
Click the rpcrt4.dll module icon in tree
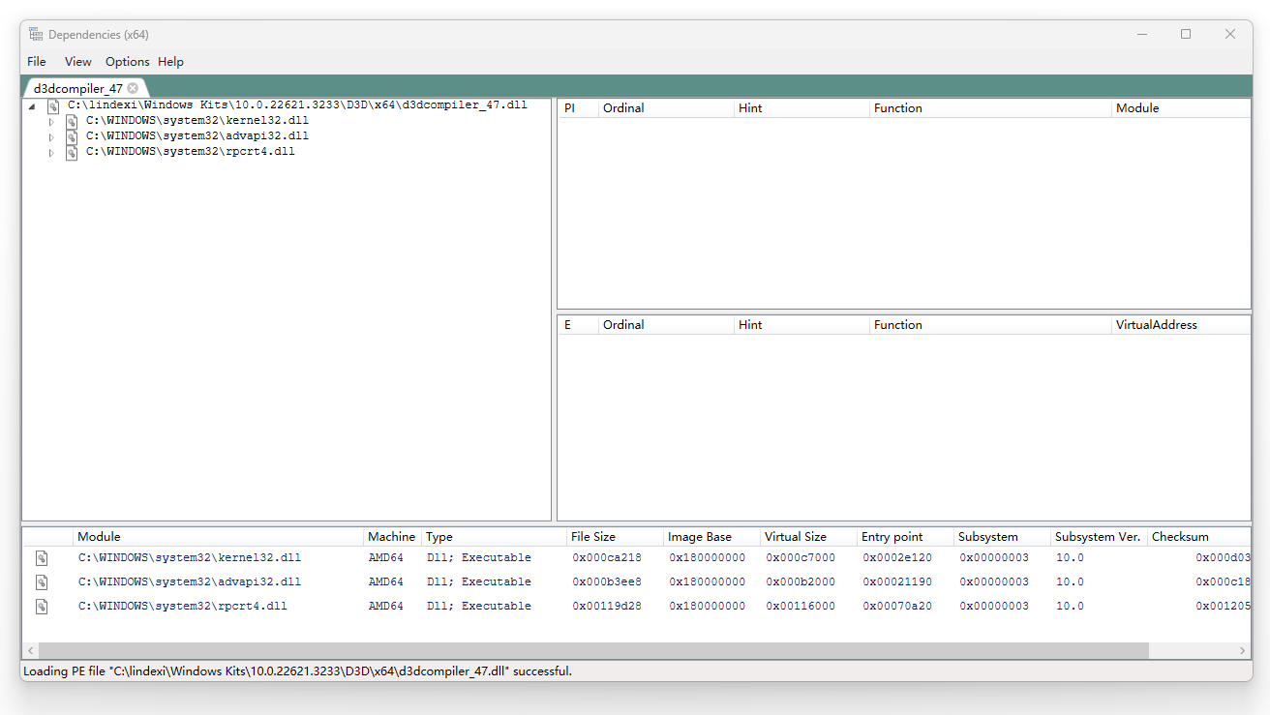tap(72, 153)
